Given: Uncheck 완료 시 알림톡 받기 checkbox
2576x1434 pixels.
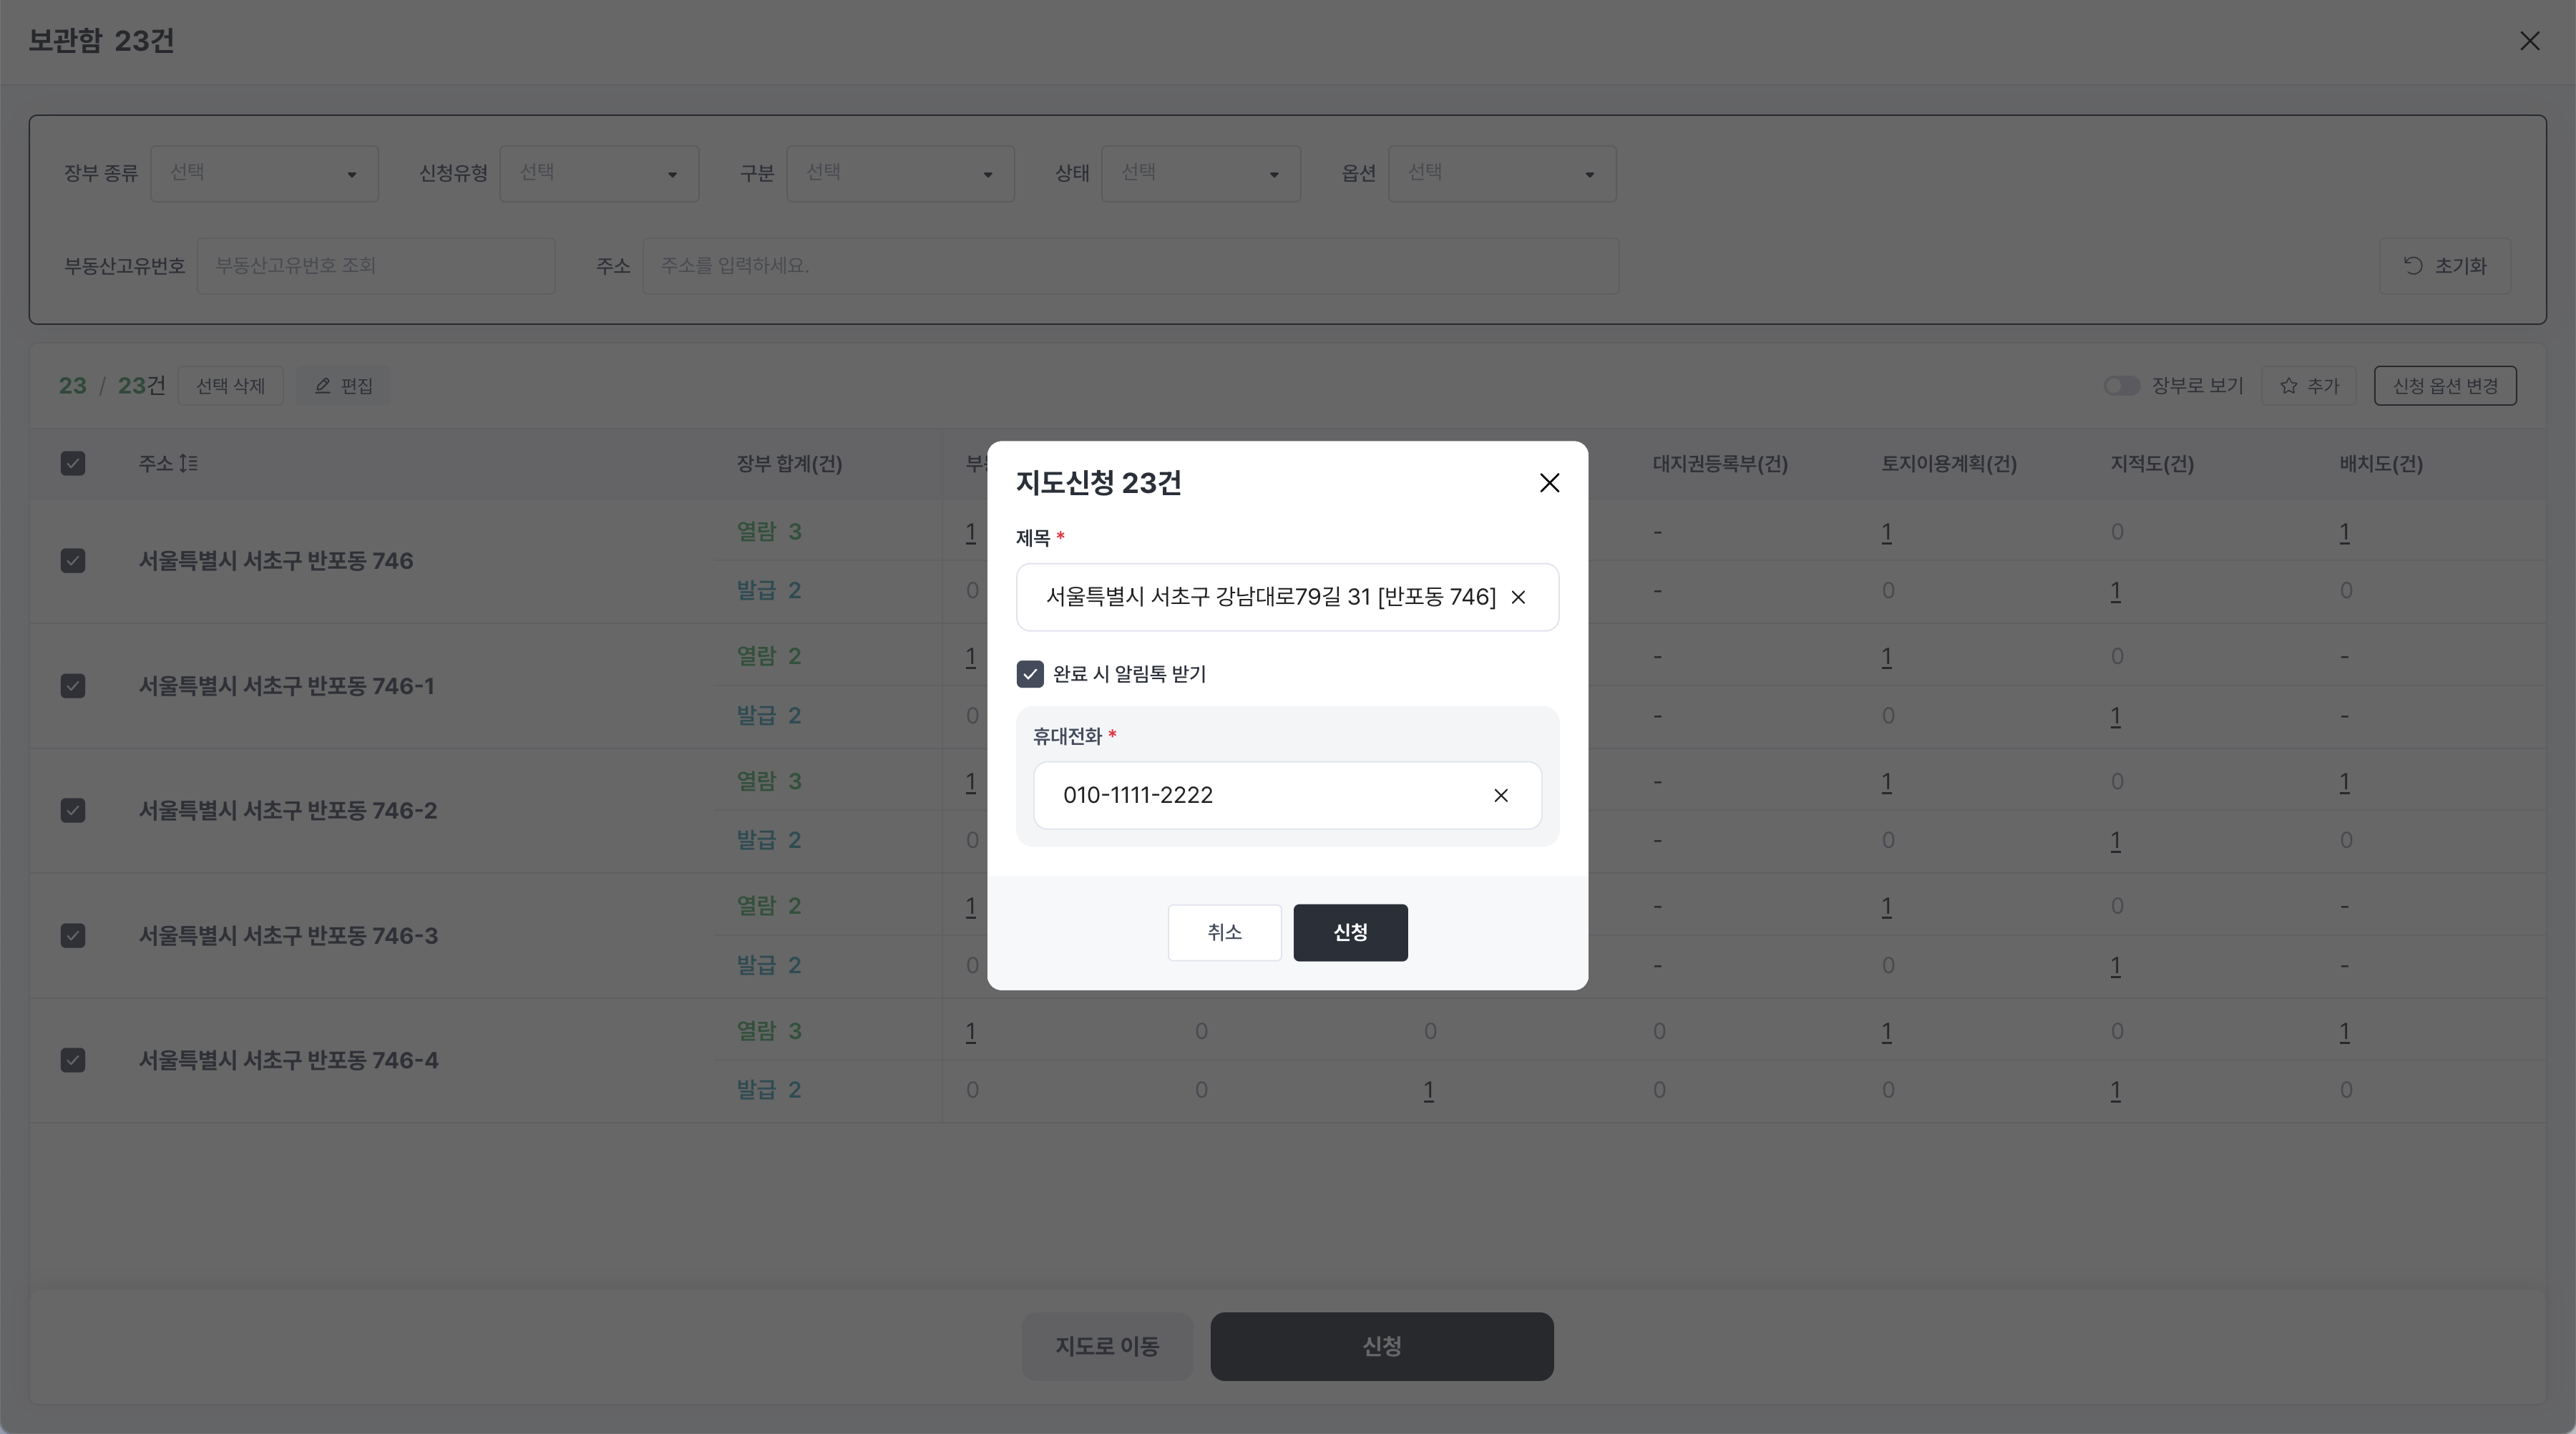Looking at the screenshot, I should 1030,674.
